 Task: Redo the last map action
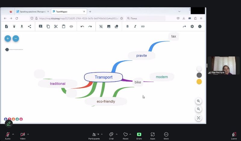pyautogui.click(x=90, y=27)
